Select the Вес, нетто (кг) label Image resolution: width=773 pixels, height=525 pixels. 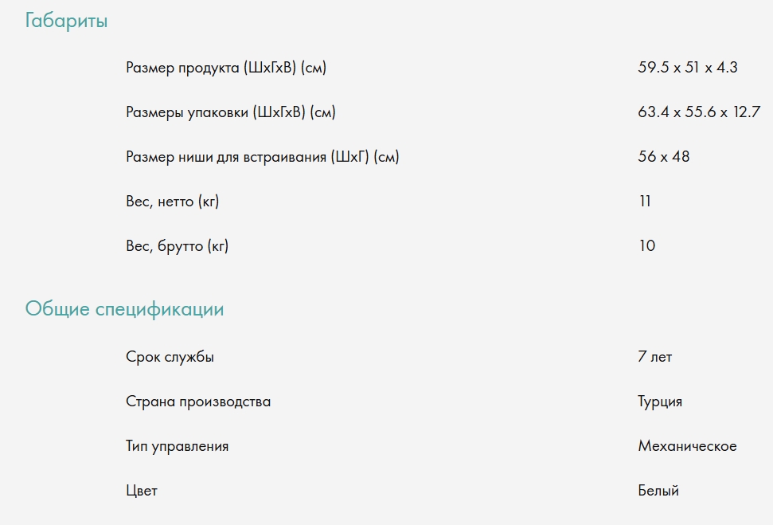172,202
